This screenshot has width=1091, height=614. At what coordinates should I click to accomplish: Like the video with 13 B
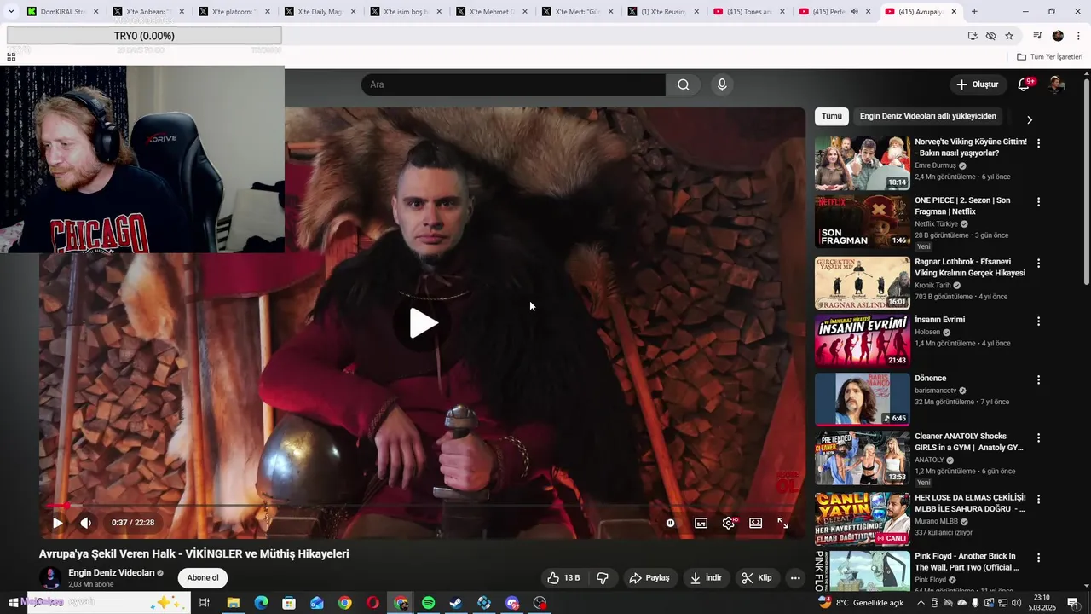tap(563, 577)
